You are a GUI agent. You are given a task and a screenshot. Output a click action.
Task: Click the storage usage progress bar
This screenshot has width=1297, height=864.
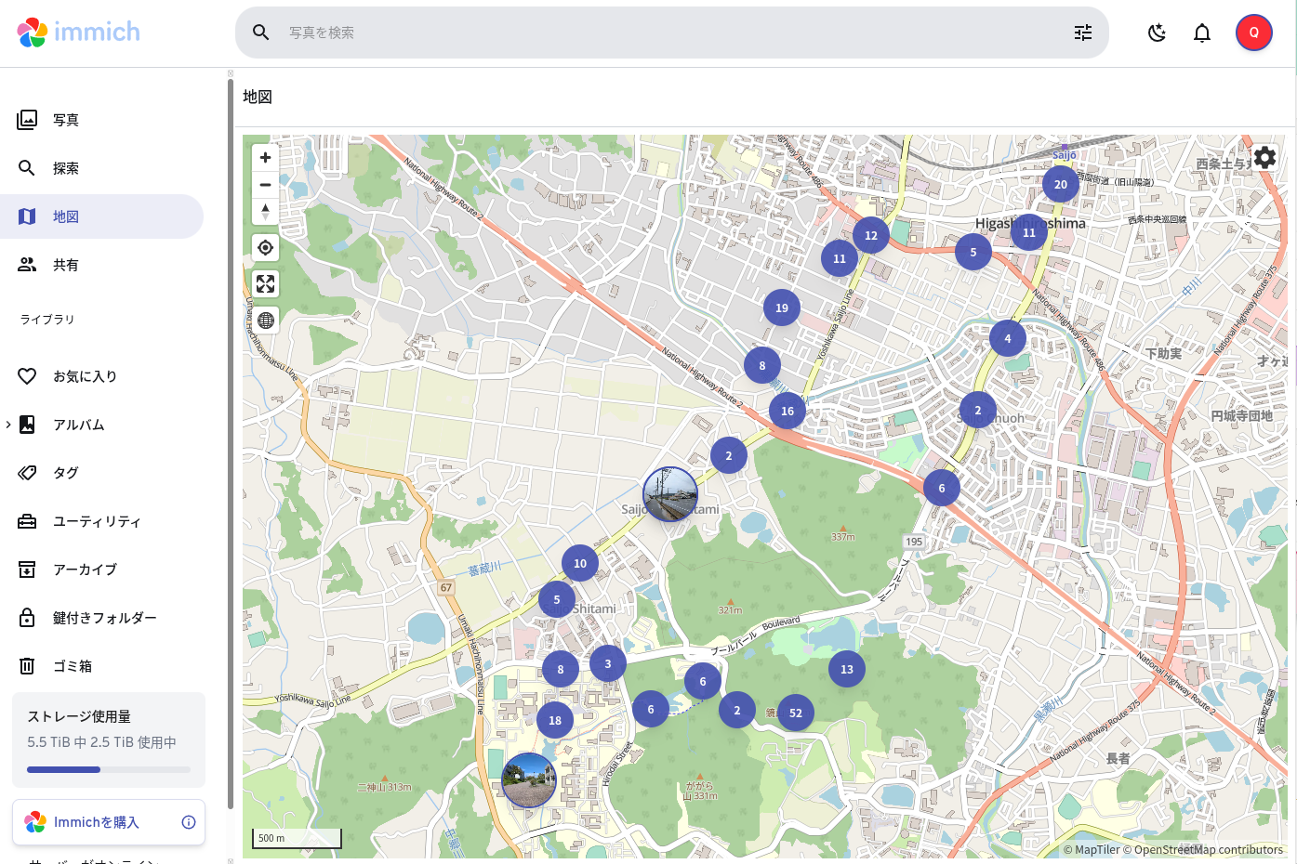[x=107, y=769]
